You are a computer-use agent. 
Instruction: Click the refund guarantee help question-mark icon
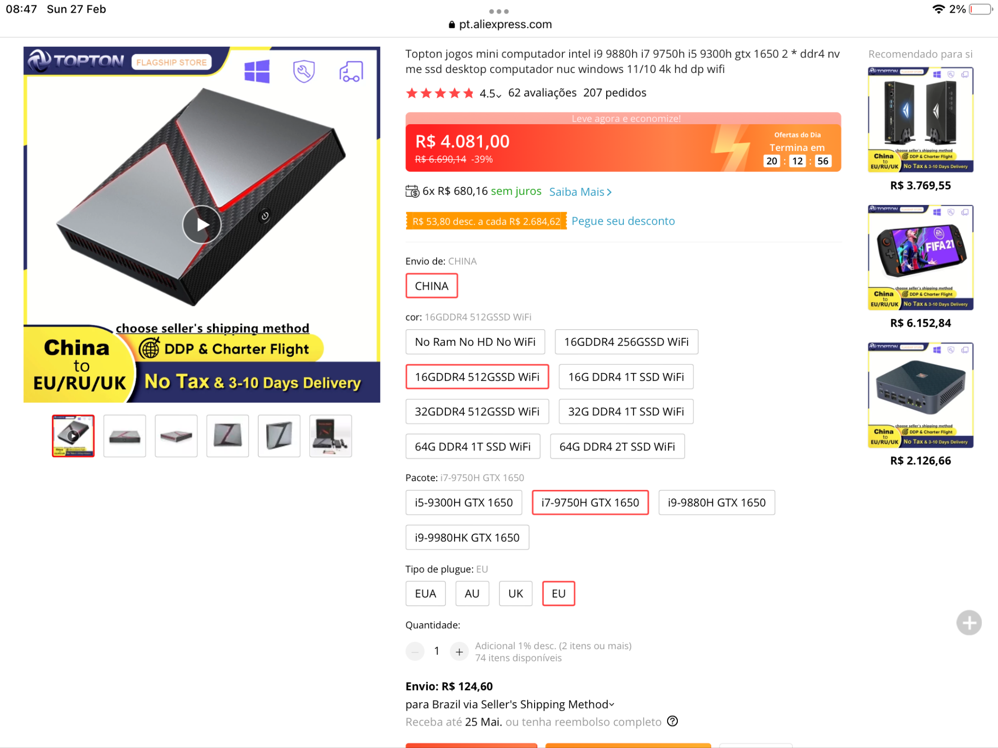672,721
